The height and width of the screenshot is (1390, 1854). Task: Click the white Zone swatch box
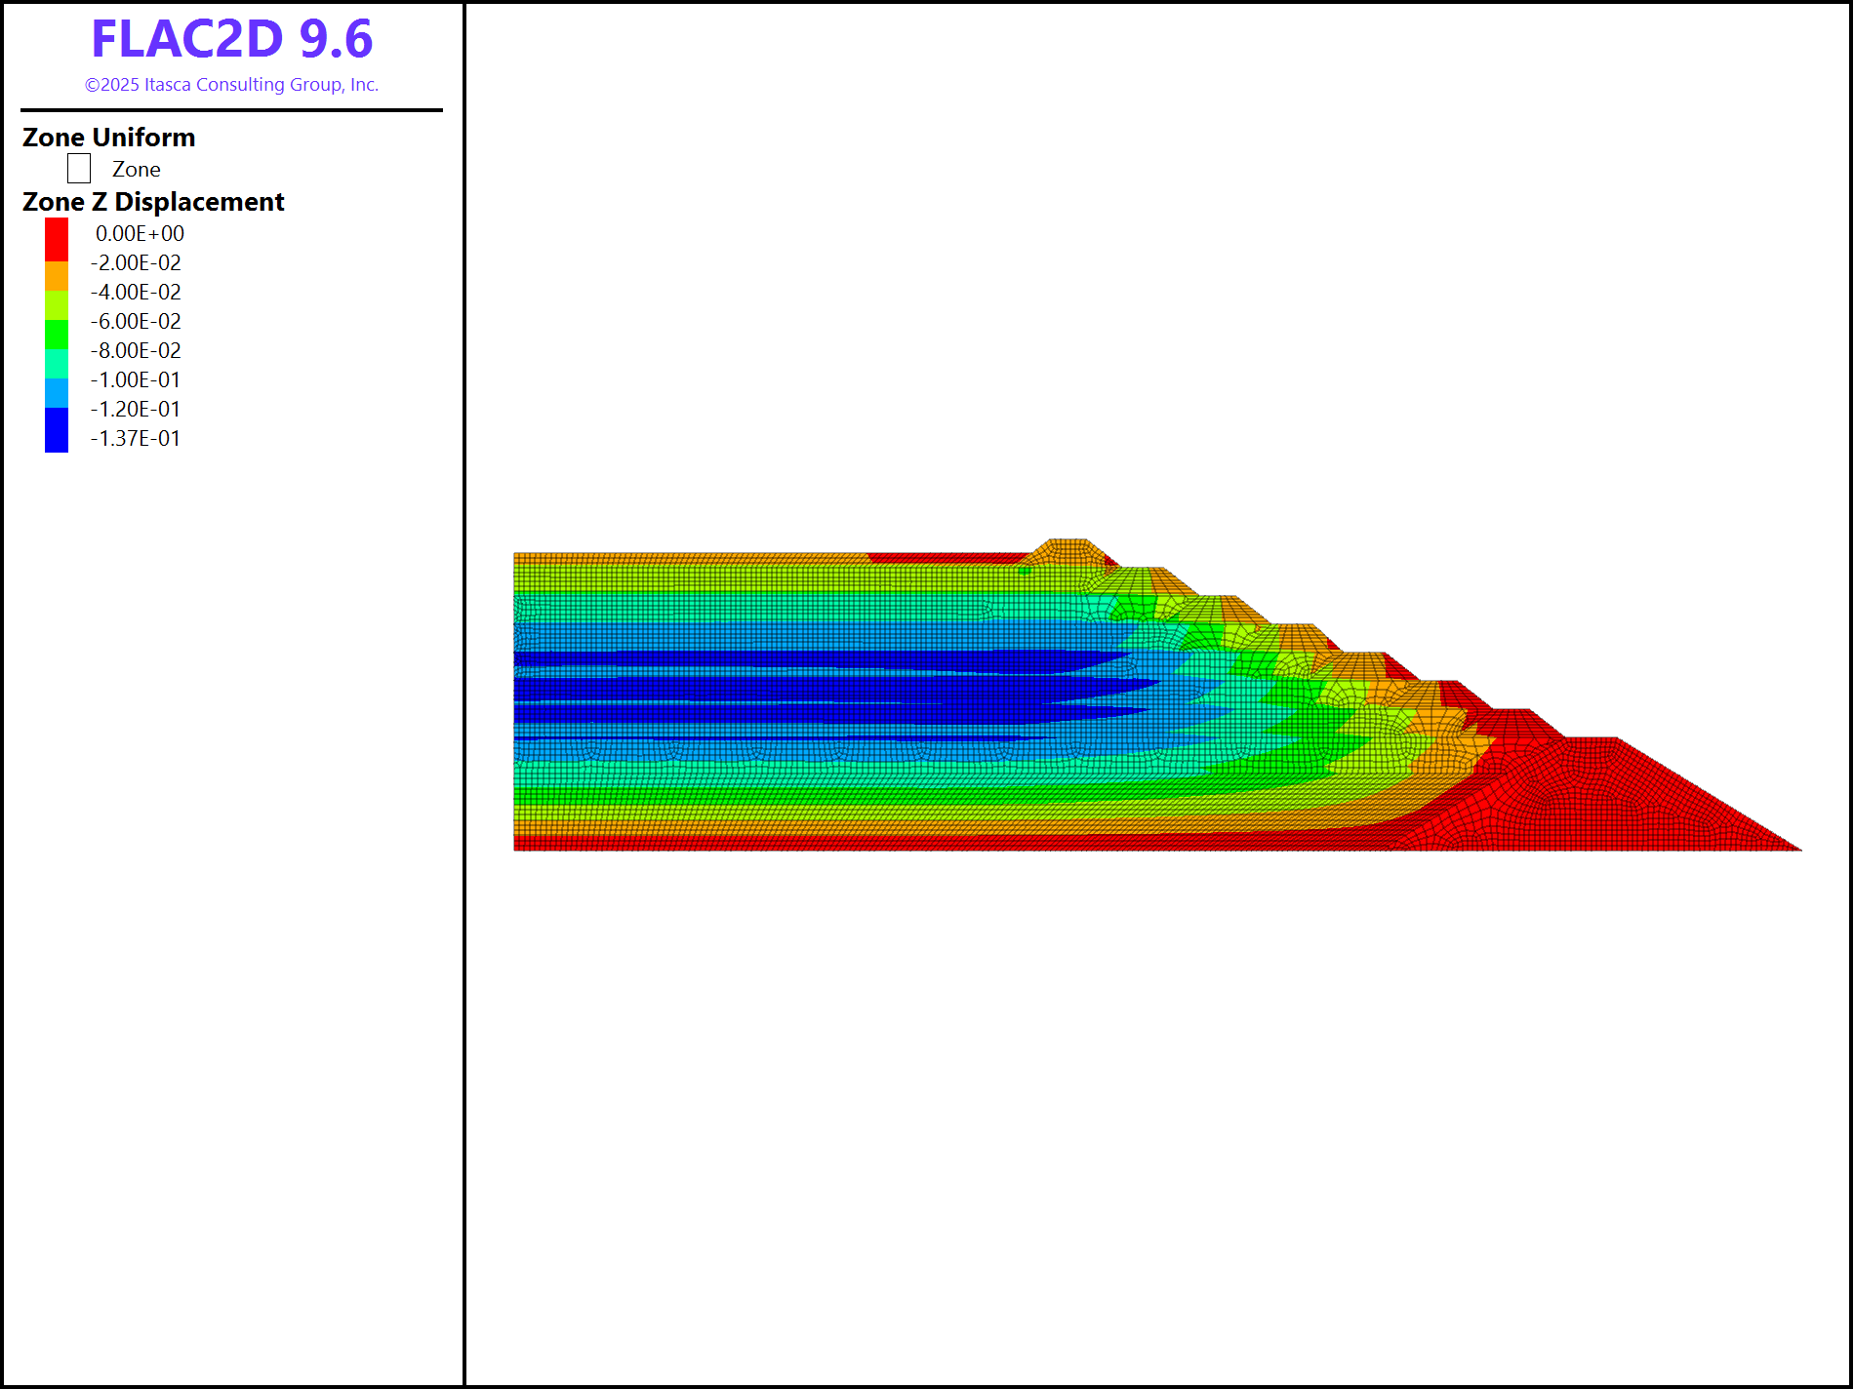pyautogui.click(x=79, y=169)
